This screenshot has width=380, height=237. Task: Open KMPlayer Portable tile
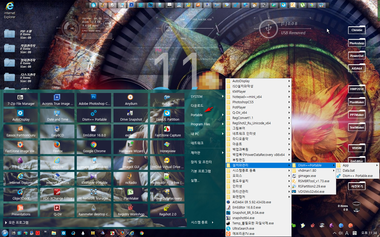pyautogui.click(x=94, y=179)
